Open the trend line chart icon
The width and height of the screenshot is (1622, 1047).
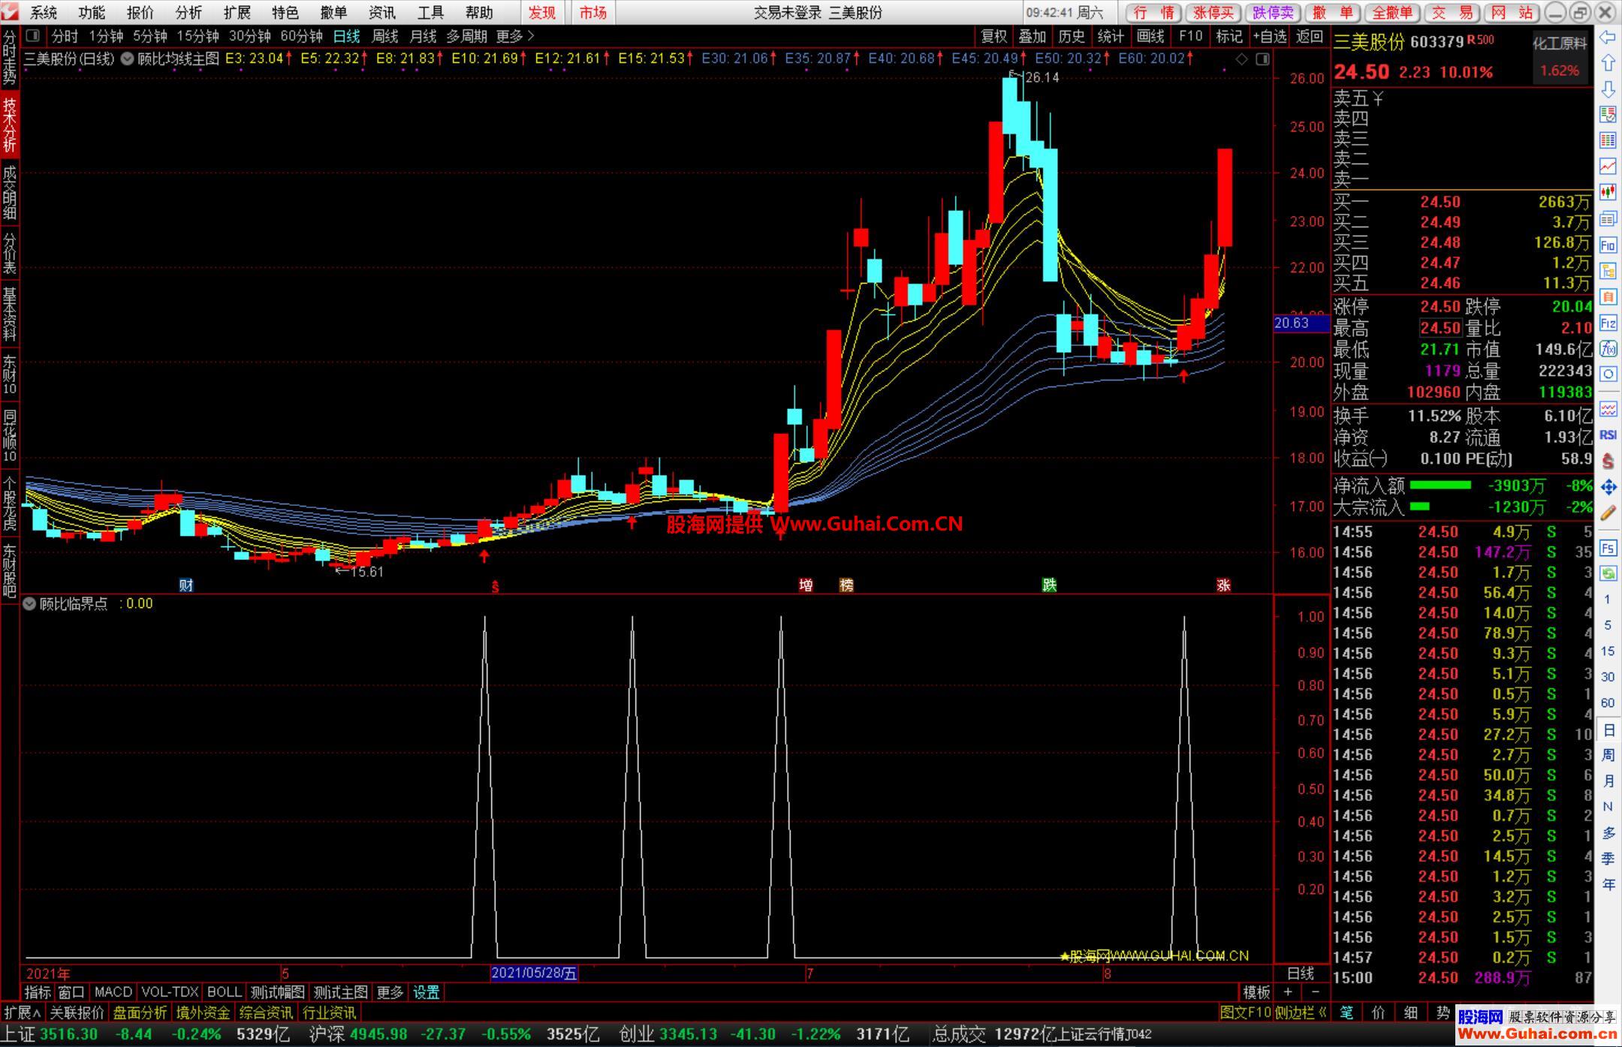pyautogui.click(x=1608, y=166)
